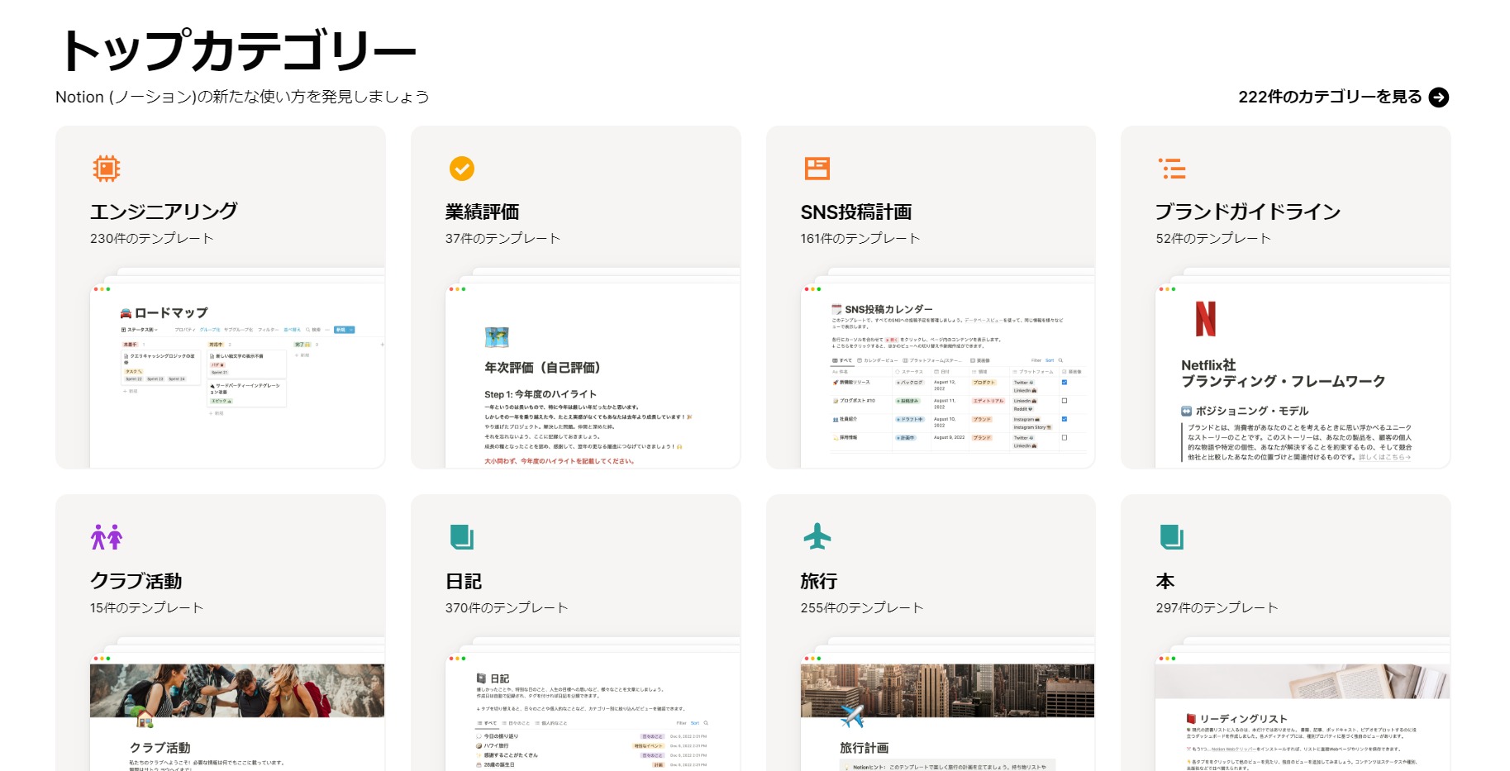Check the checkbox on the ブログポスト #10 row
The height and width of the screenshot is (771, 1510).
pos(1064,401)
